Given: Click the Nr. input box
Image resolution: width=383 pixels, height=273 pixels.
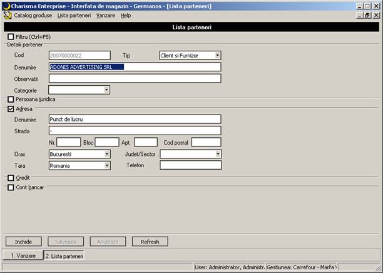Looking at the screenshot, I should click(x=69, y=142).
